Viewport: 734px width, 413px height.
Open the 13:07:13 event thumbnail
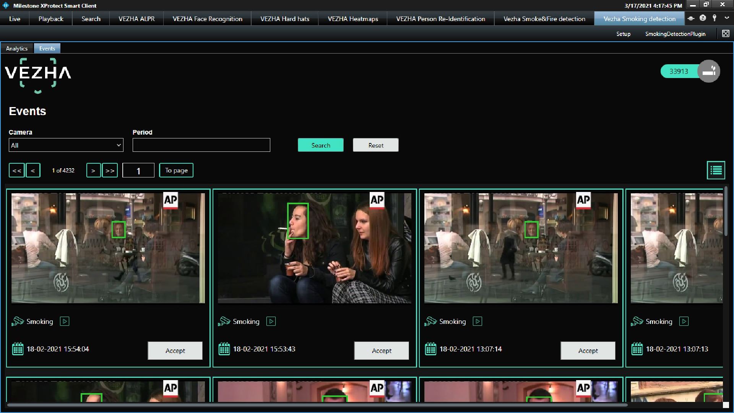click(x=677, y=248)
